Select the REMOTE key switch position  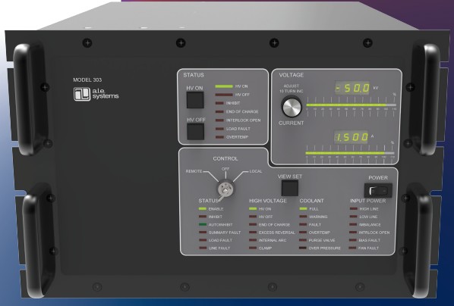coord(194,171)
